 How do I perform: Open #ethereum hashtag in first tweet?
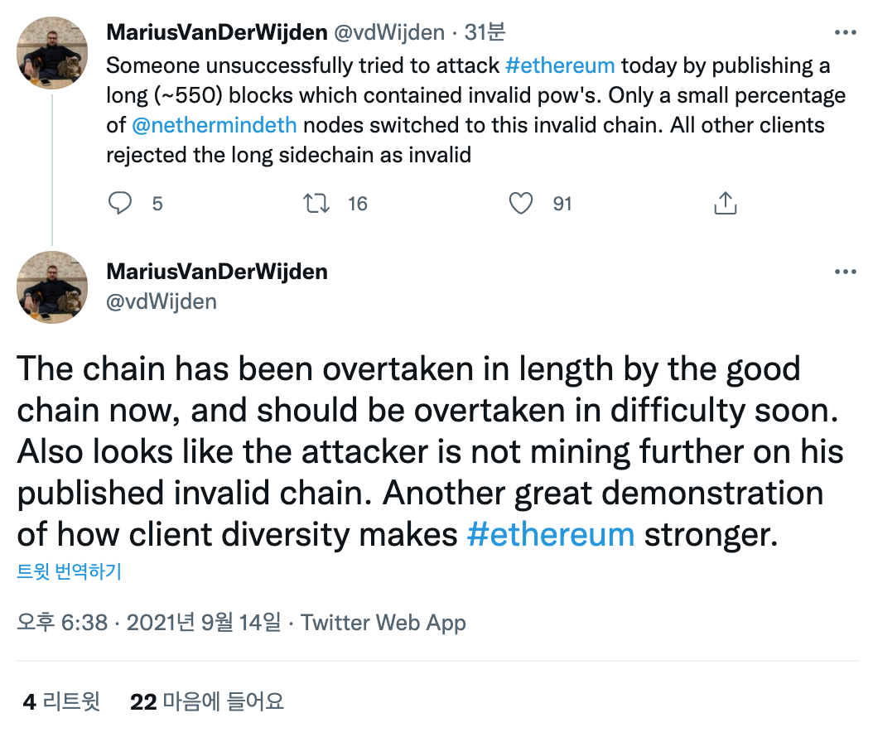560,65
